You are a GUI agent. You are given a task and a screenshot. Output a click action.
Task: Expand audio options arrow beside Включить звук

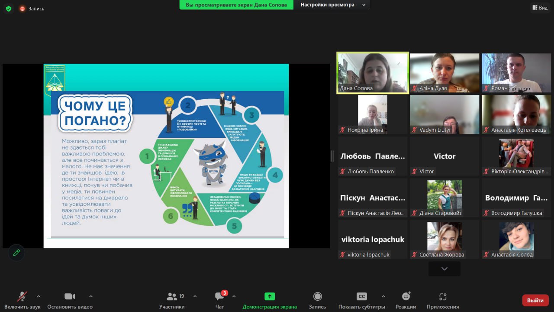(x=39, y=296)
